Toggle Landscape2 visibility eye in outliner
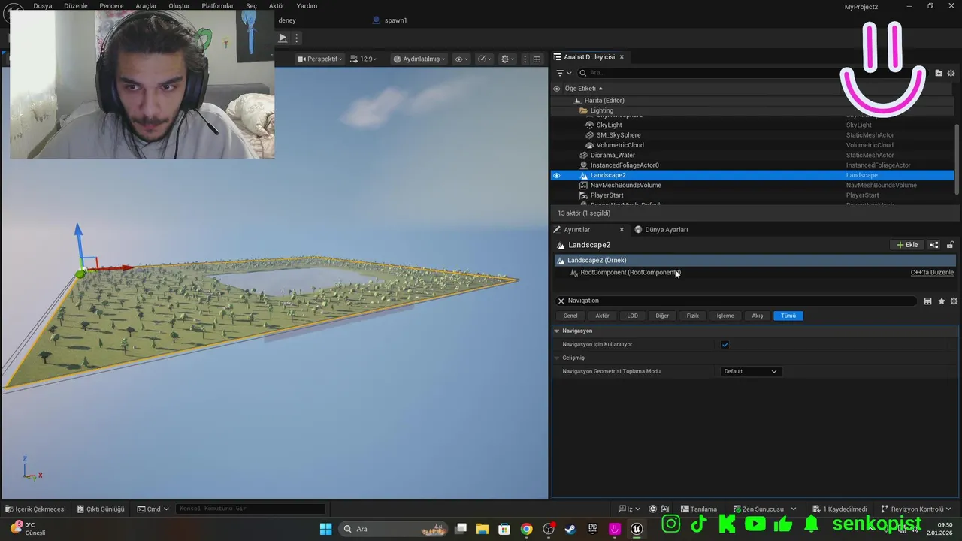Viewport: 962px width, 541px height. pyautogui.click(x=557, y=175)
